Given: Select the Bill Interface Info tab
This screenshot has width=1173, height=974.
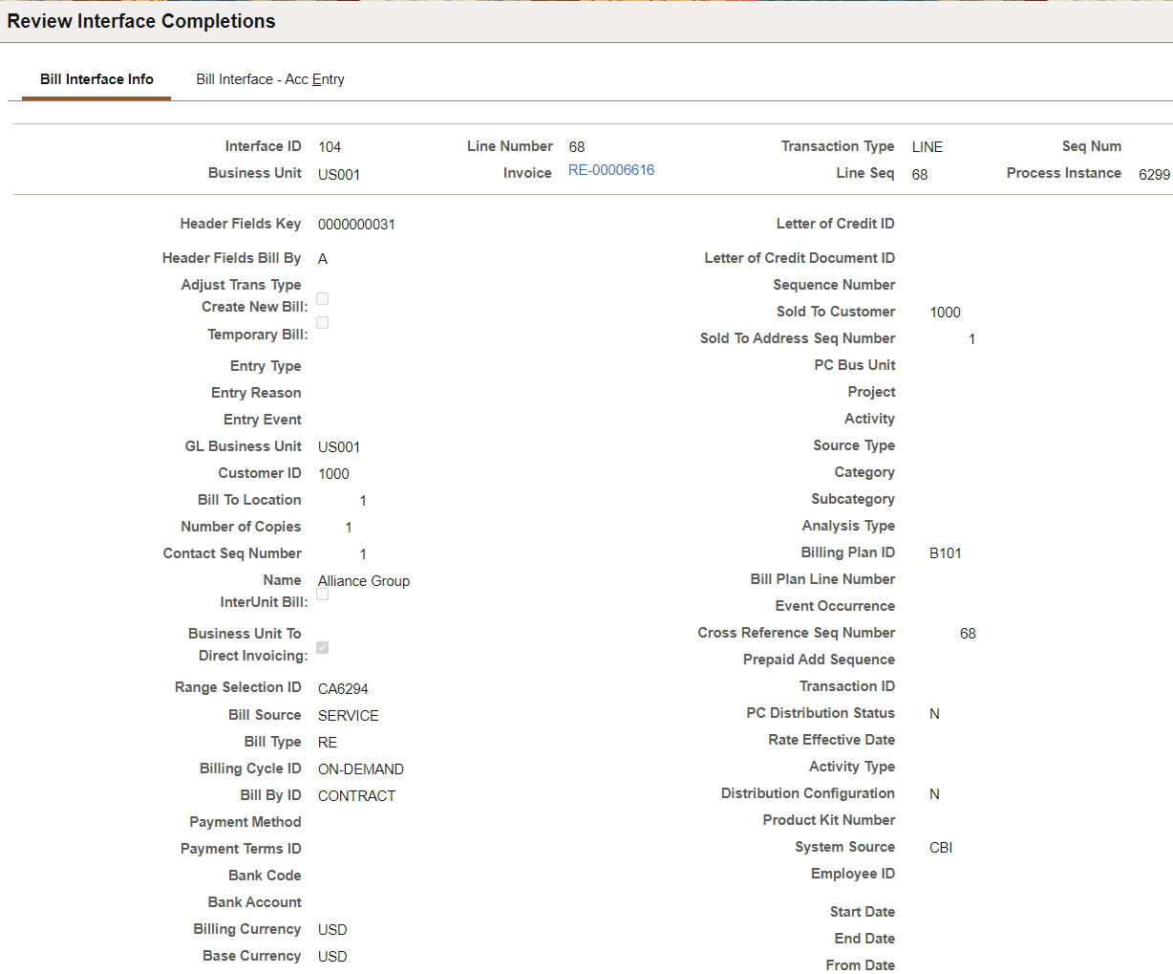Looking at the screenshot, I should tap(96, 79).
